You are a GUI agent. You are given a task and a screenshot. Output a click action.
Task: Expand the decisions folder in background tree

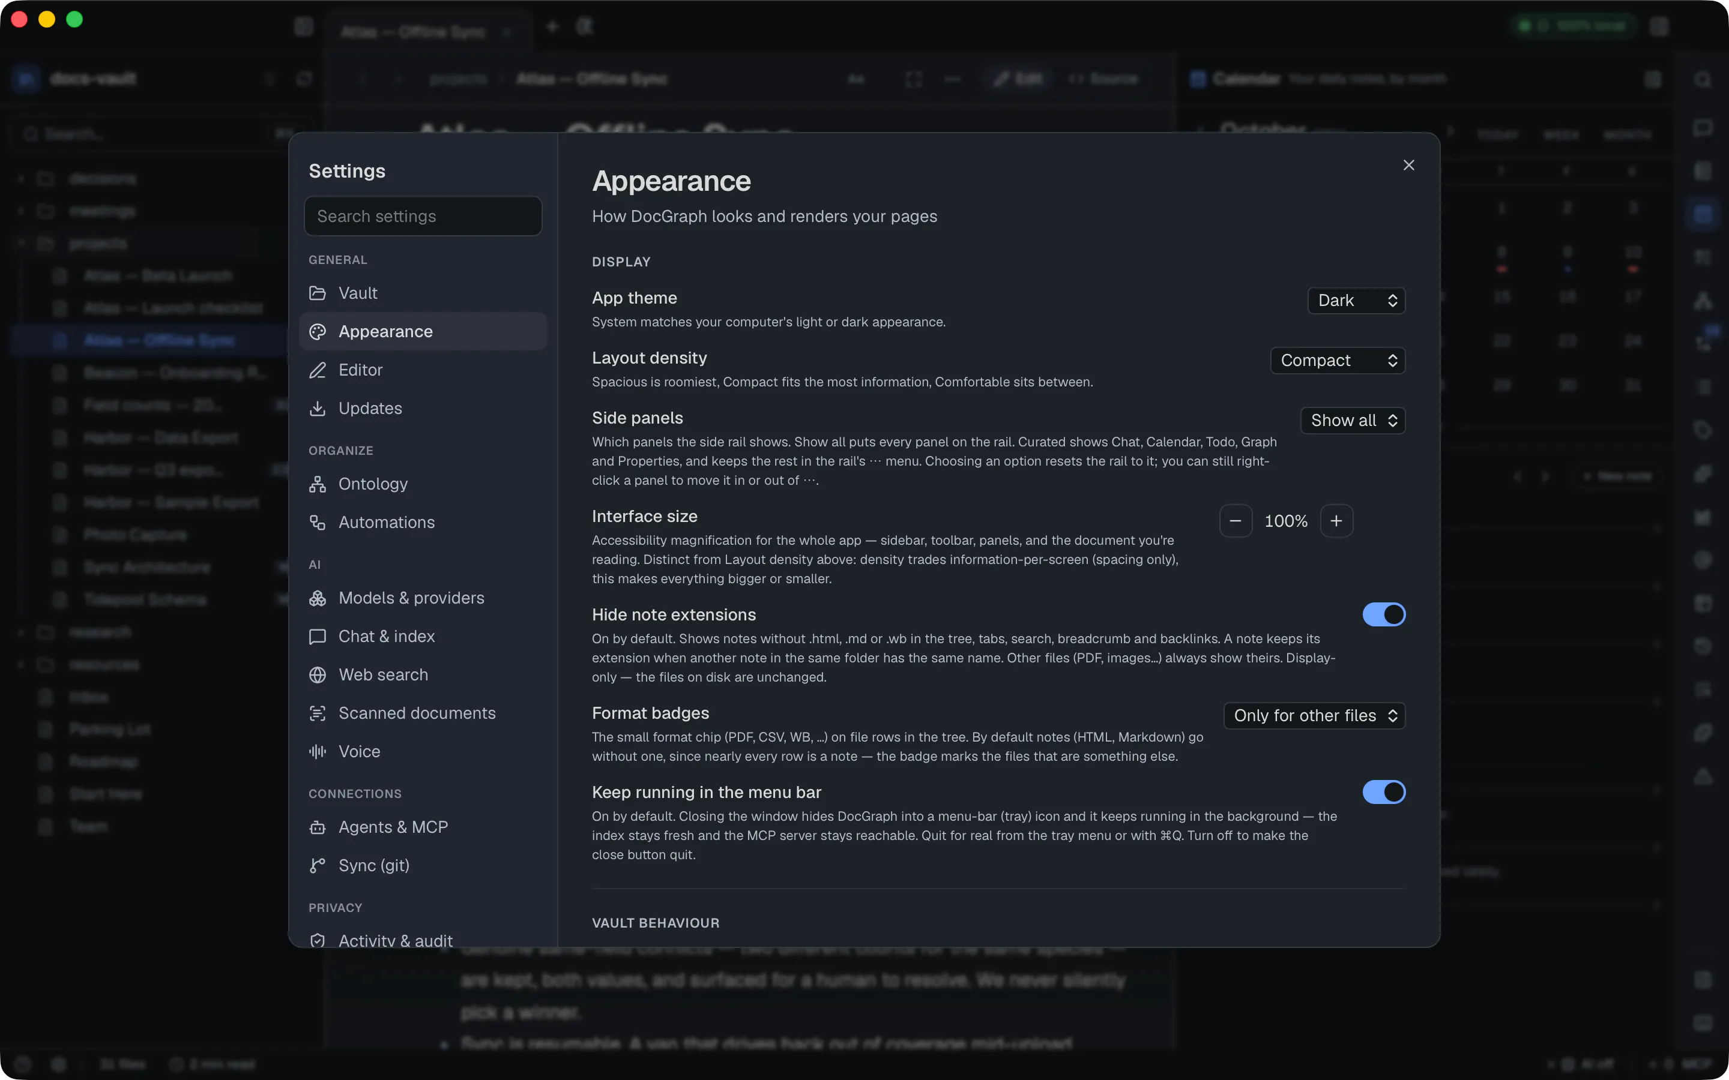click(22, 178)
